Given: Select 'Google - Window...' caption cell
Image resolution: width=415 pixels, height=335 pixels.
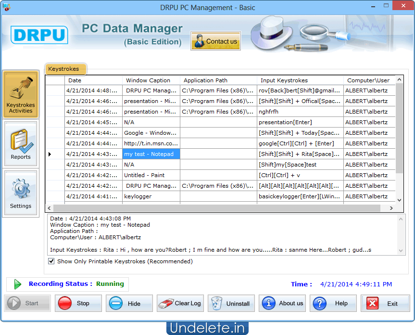Looking at the screenshot, I should [x=151, y=133].
